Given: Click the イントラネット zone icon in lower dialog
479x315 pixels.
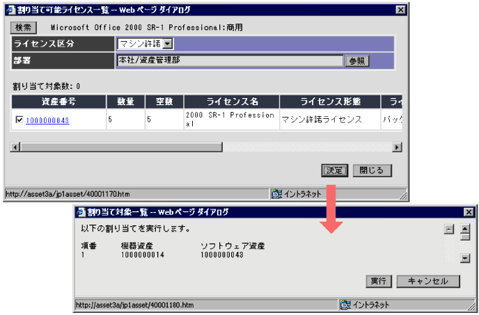Looking at the screenshot, I should coord(345,305).
